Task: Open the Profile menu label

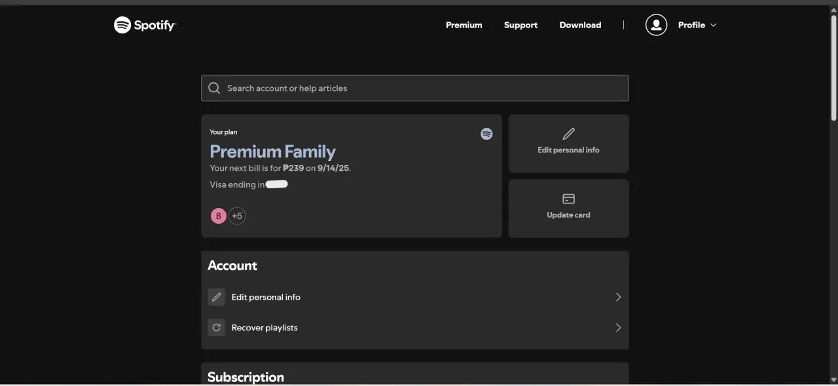Action: point(691,25)
